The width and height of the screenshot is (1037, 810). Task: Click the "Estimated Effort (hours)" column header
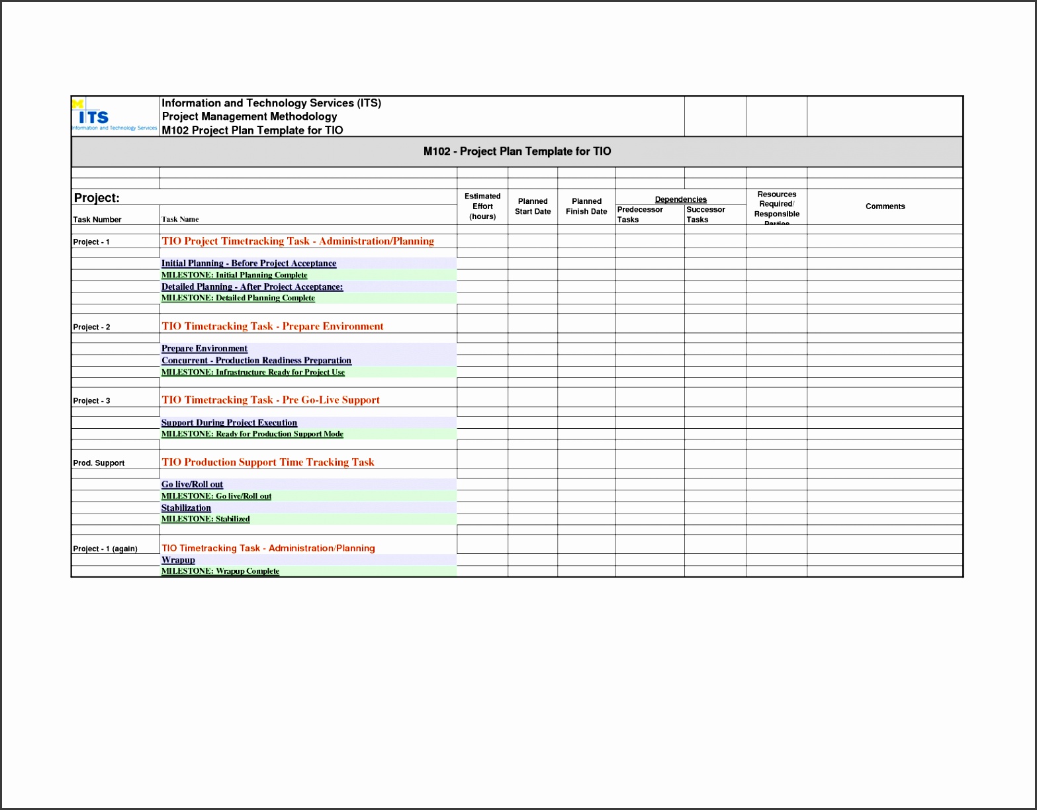pos(482,206)
